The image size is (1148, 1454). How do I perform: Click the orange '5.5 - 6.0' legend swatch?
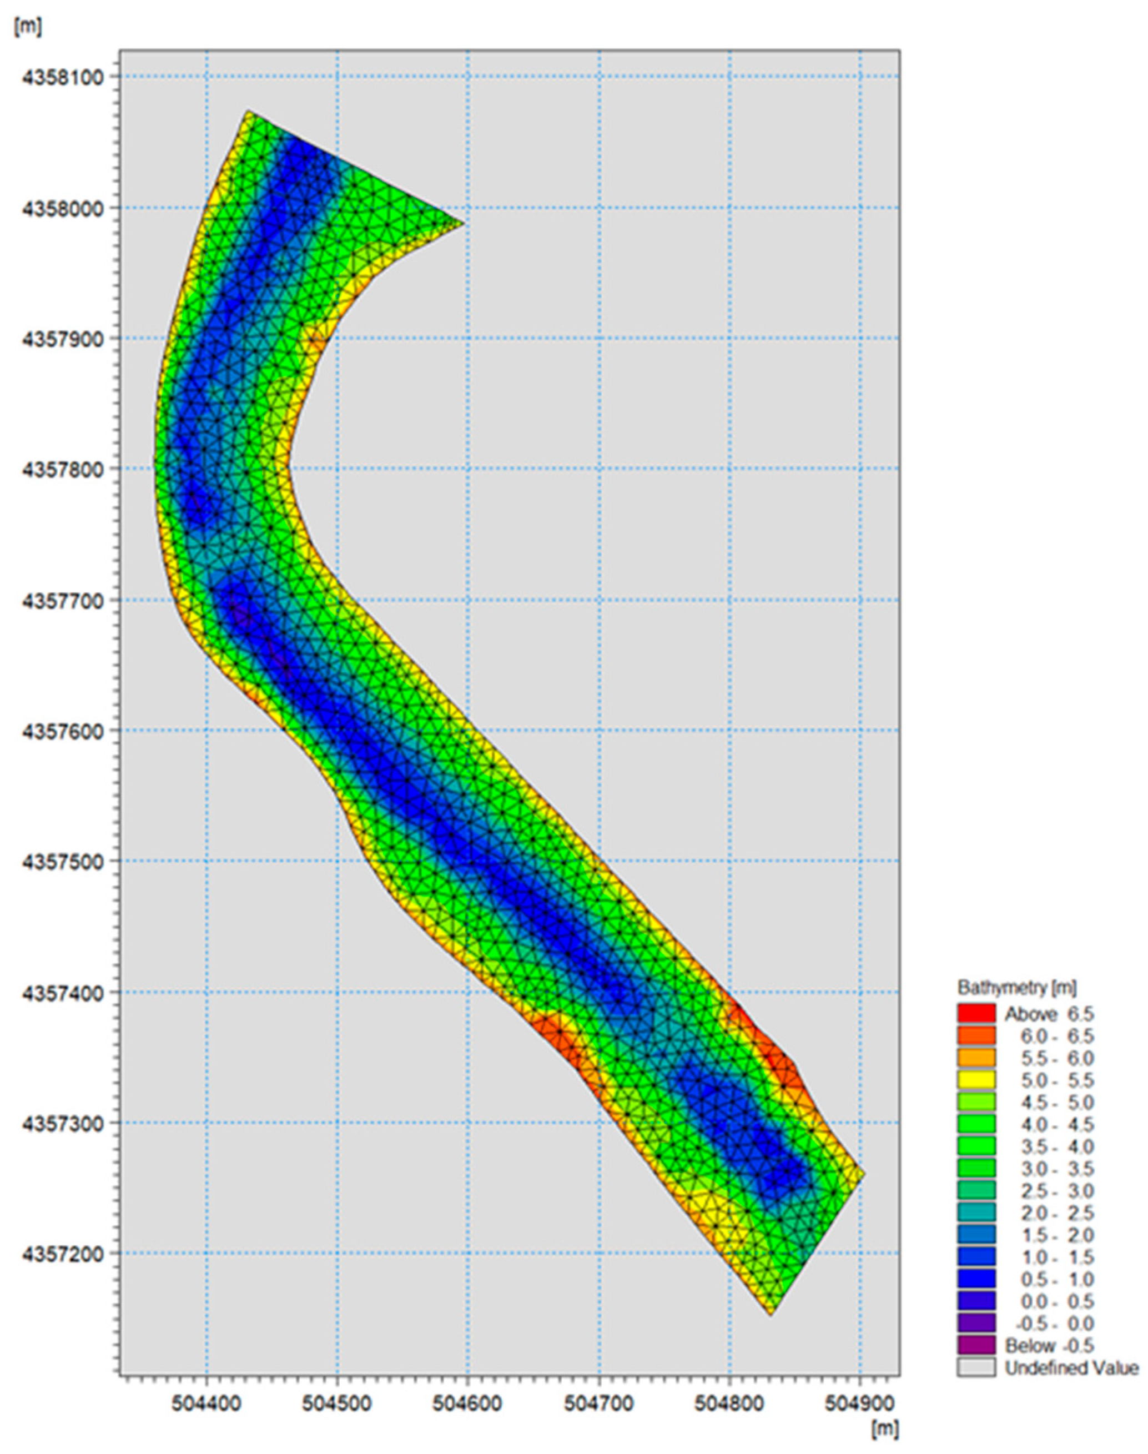(x=976, y=1058)
